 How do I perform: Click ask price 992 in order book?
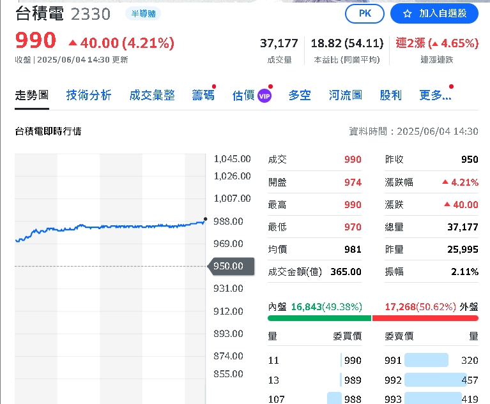point(393,380)
